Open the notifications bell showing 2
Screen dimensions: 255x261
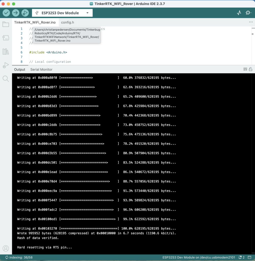241,257
